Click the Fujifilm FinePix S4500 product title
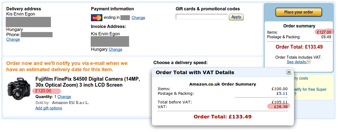Screen dimensions: 338x132 (87, 82)
